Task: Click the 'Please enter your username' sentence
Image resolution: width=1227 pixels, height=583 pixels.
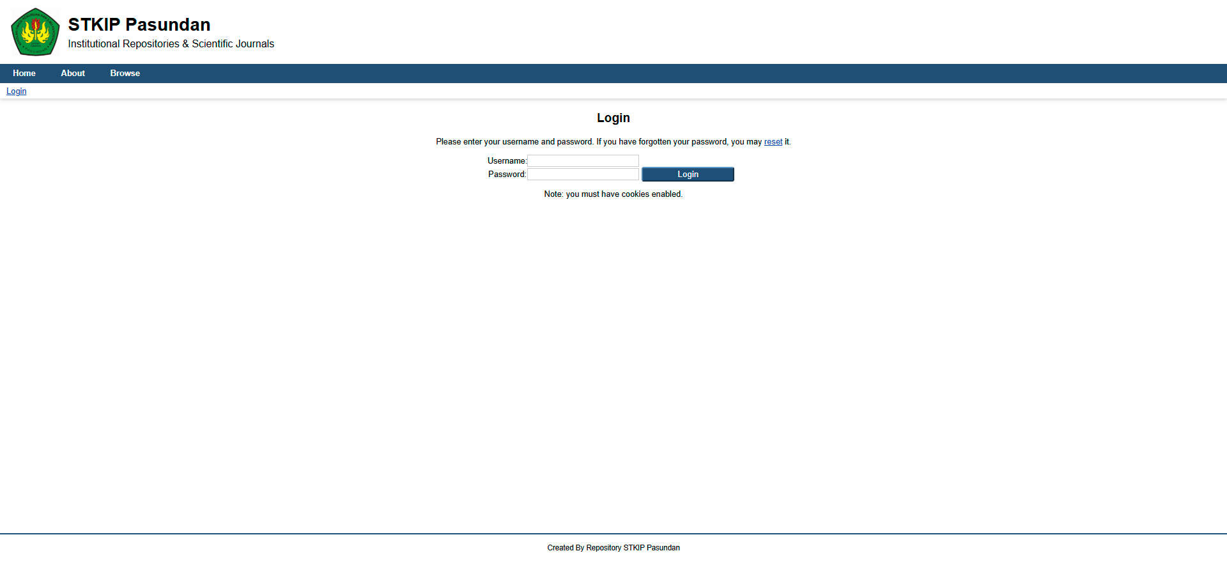Action: click(x=575, y=142)
